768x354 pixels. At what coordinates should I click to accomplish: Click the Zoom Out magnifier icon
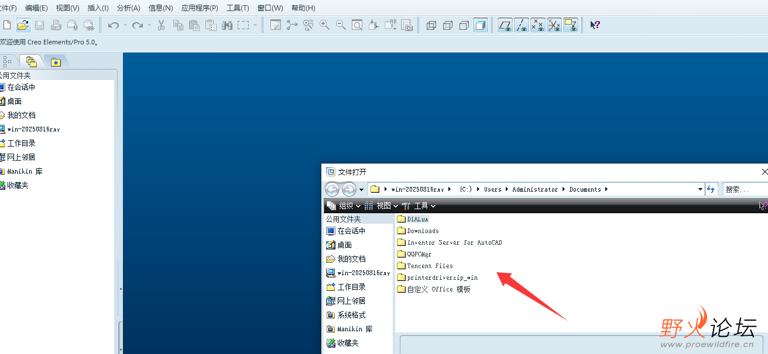pos(341,25)
